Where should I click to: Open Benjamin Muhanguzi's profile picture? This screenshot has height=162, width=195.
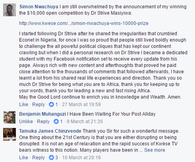[x=10, y=117]
